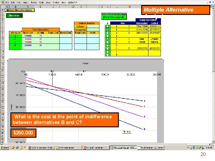Click the green Clear Data button

[x=14, y=16]
